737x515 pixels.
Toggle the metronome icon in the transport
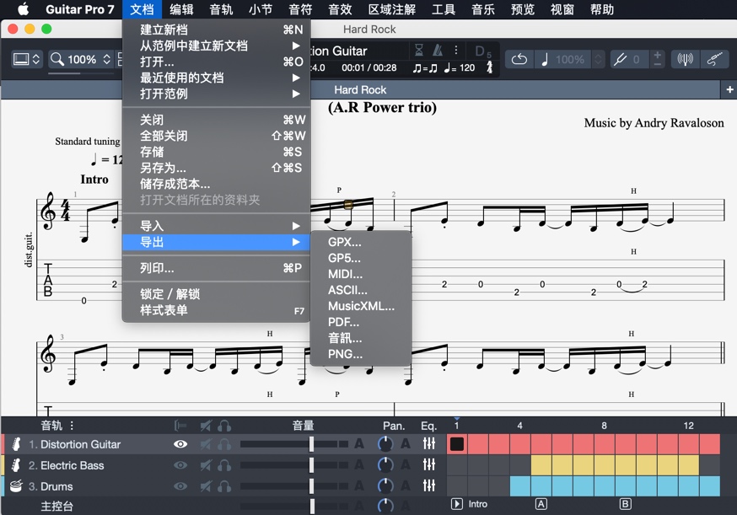click(438, 50)
